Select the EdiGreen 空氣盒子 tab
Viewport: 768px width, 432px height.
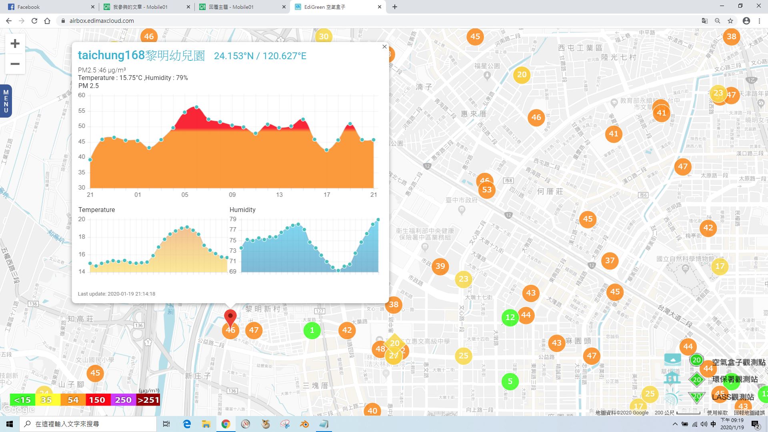[x=338, y=7]
